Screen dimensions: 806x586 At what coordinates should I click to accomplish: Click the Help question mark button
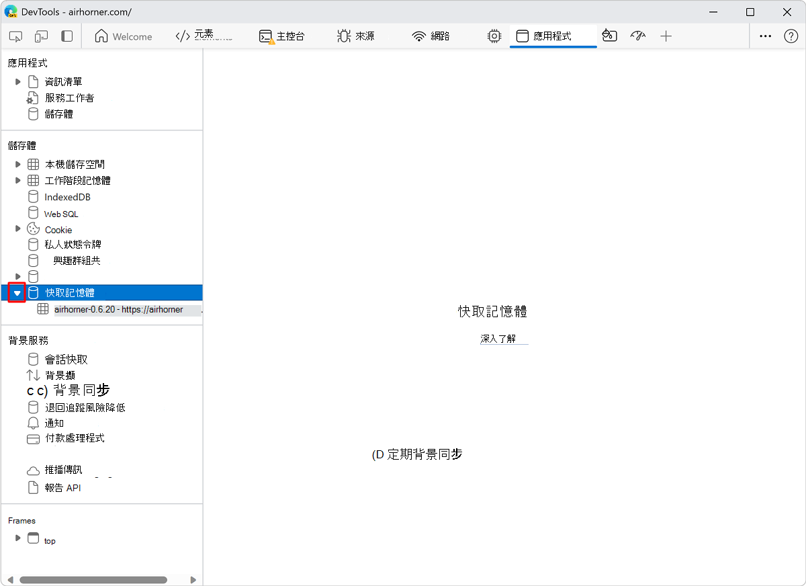791,36
